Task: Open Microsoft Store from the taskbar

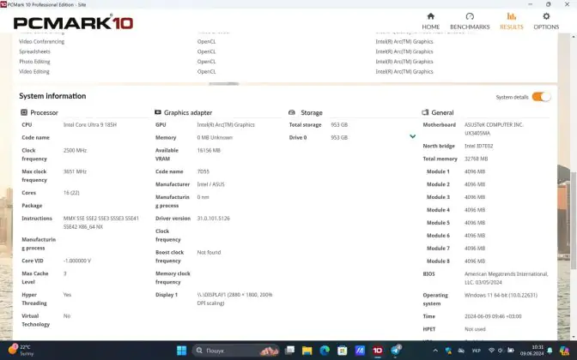Action: point(343,351)
